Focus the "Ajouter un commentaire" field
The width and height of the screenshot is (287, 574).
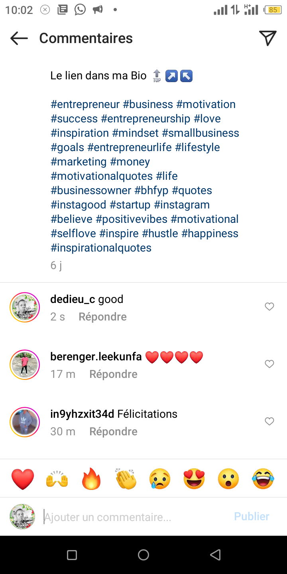click(x=136, y=517)
